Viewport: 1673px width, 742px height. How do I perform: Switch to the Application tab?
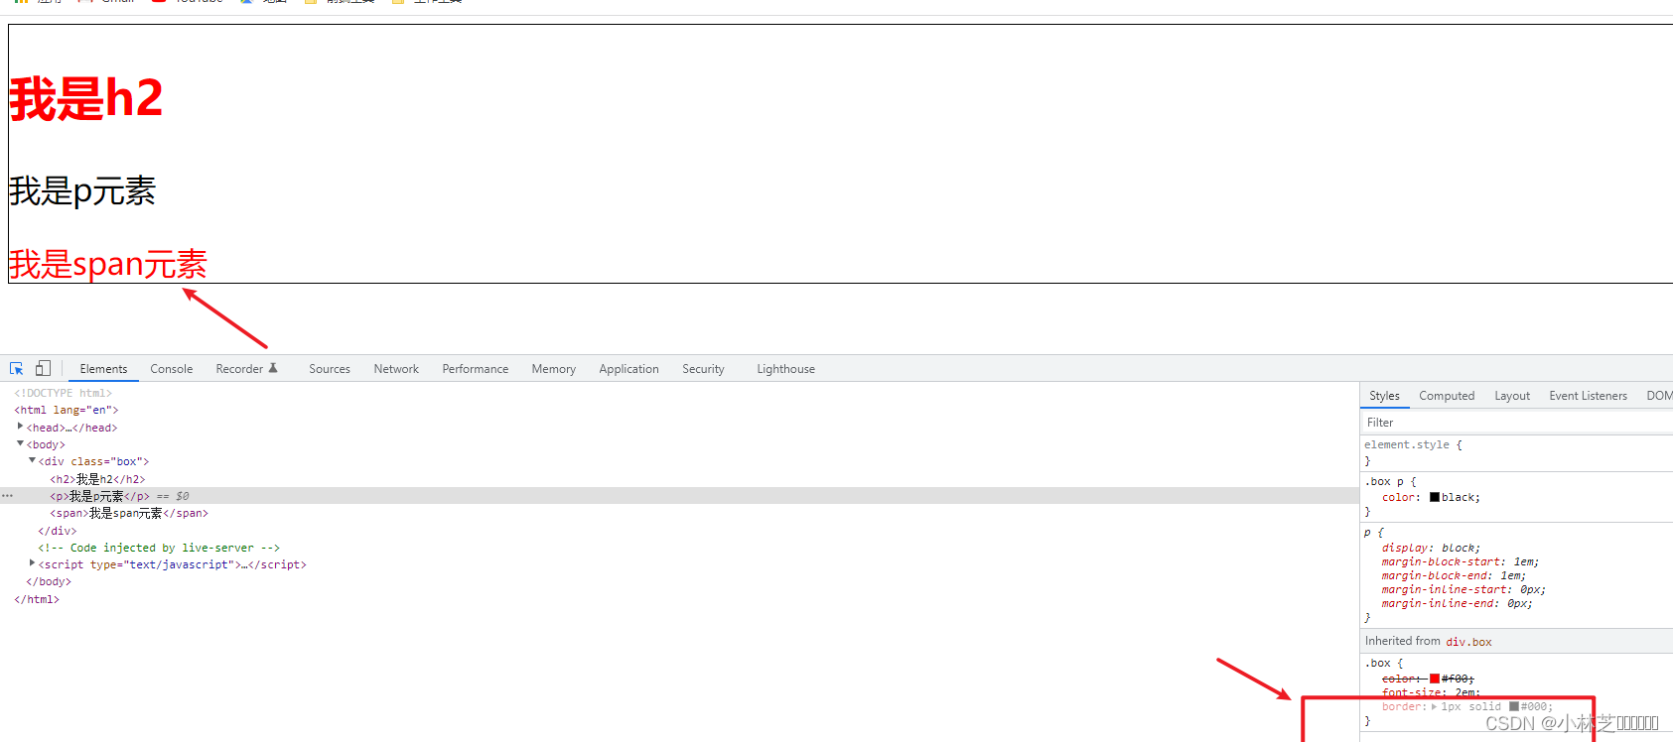(628, 369)
